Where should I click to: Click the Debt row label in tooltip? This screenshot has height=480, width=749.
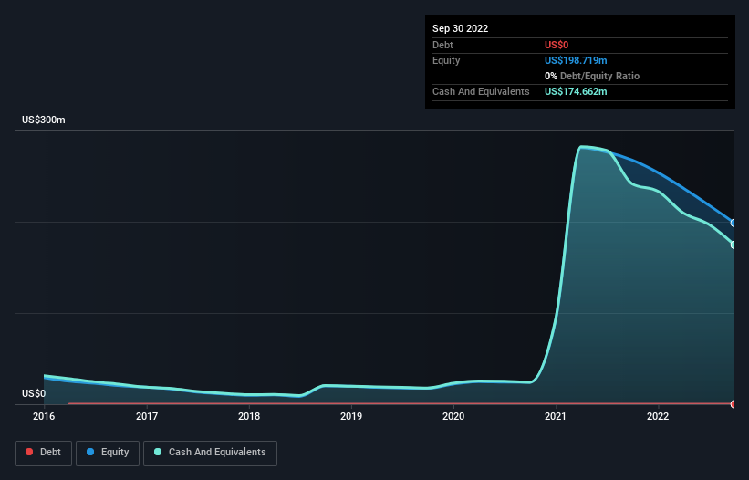(x=442, y=45)
